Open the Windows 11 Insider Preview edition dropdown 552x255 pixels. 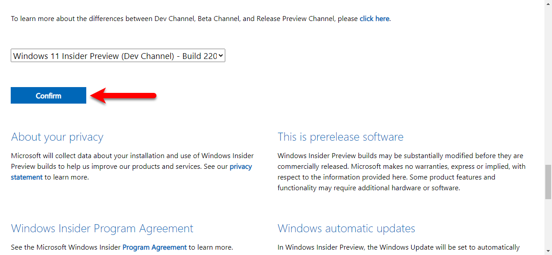[118, 56]
